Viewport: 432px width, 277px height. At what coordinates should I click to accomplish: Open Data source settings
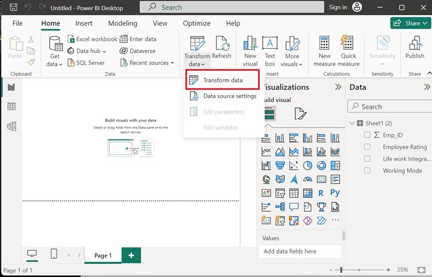click(223, 96)
